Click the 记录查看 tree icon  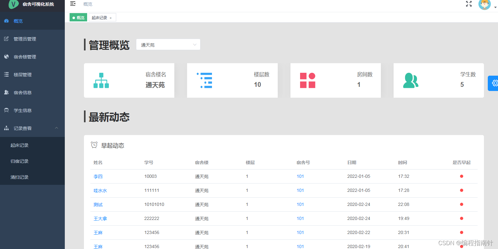click(x=6, y=128)
